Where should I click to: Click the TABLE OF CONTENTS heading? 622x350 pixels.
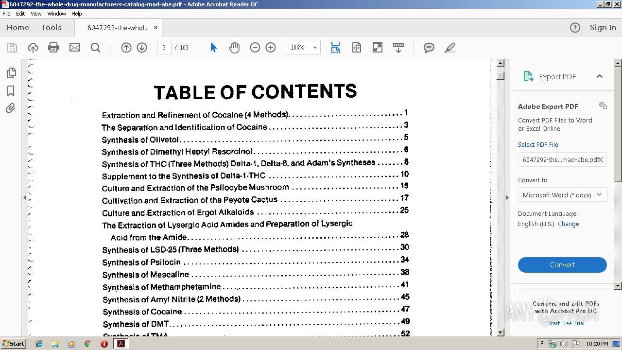pos(255,91)
